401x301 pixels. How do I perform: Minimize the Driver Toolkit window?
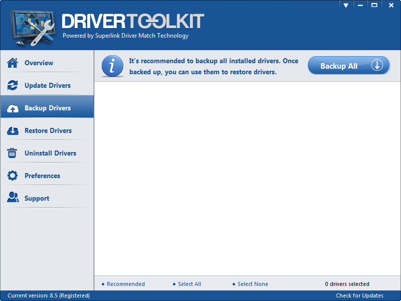[x=360, y=5]
